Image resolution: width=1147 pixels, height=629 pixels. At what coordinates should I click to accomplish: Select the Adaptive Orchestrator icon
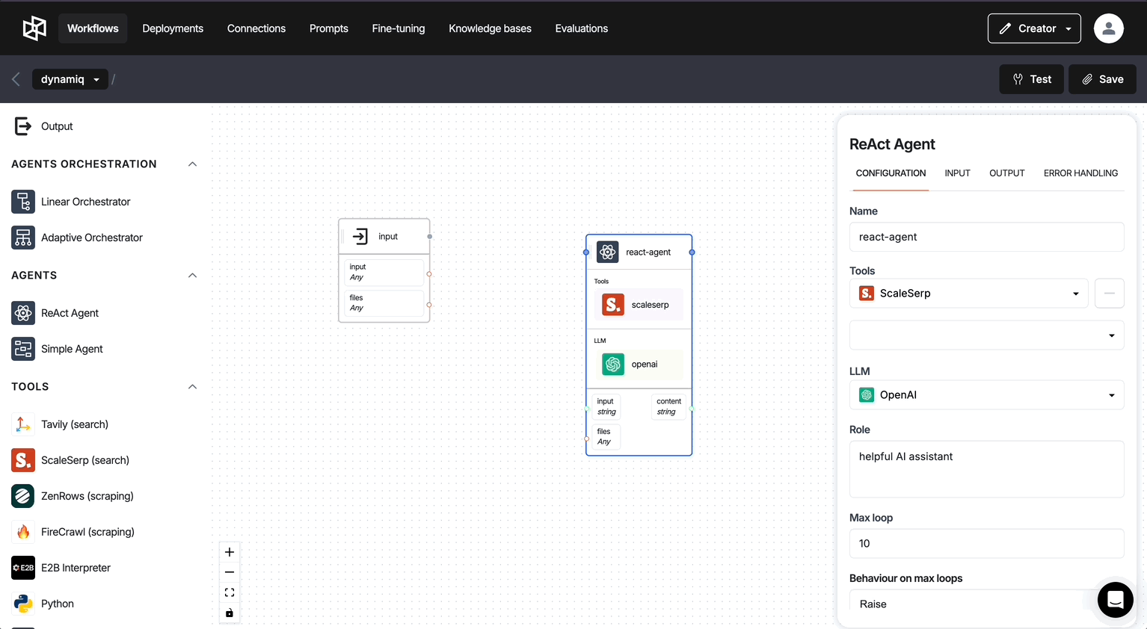pyautogui.click(x=23, y=238)
